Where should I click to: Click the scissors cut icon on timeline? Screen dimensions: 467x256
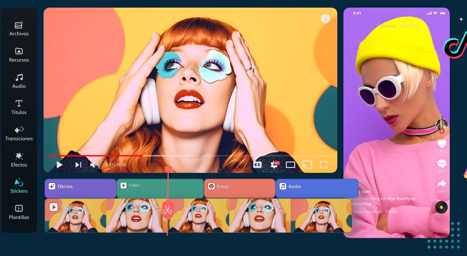(168, 209)
